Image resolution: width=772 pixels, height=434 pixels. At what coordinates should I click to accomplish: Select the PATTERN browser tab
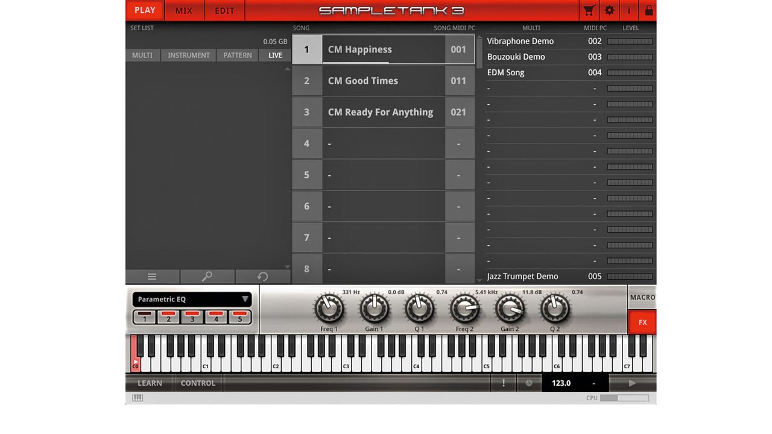tap(238, 55)
